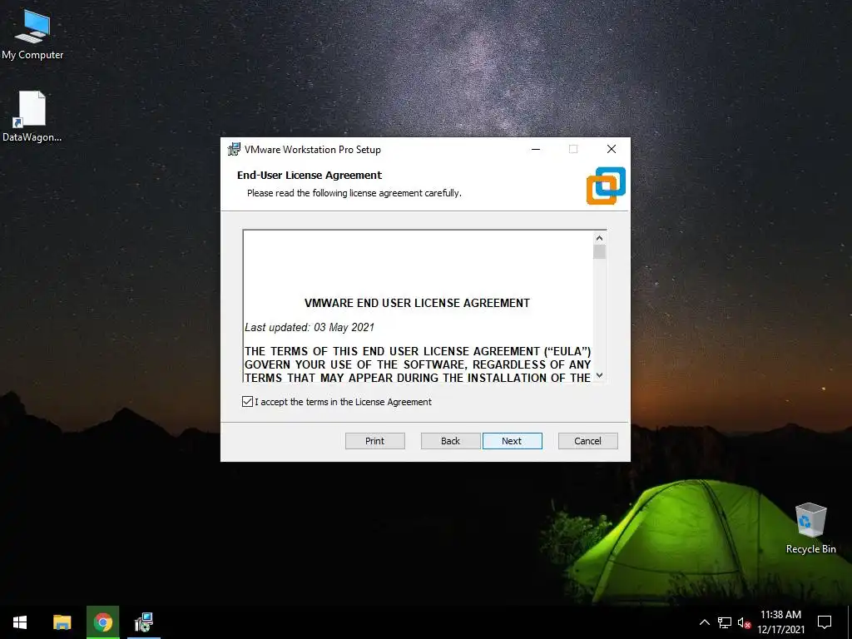Viewport: 852px width, 639px height.
Task: Show hidden system tray icons
Action: pos(704,622)
